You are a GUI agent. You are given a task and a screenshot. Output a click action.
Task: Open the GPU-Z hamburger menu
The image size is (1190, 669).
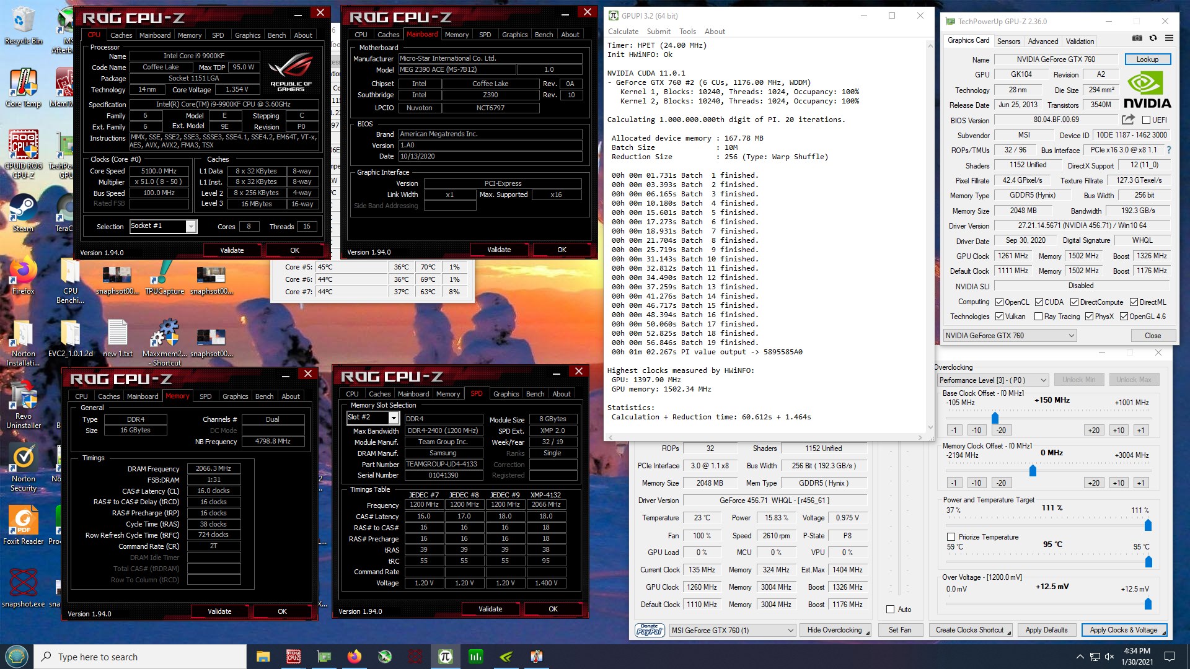tap(1169, 38)
